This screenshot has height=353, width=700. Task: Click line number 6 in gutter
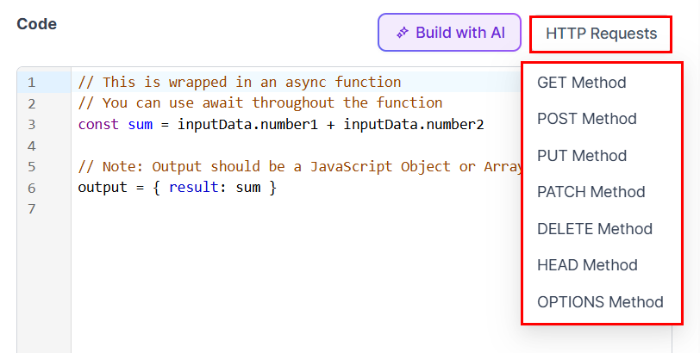[31, 188]
